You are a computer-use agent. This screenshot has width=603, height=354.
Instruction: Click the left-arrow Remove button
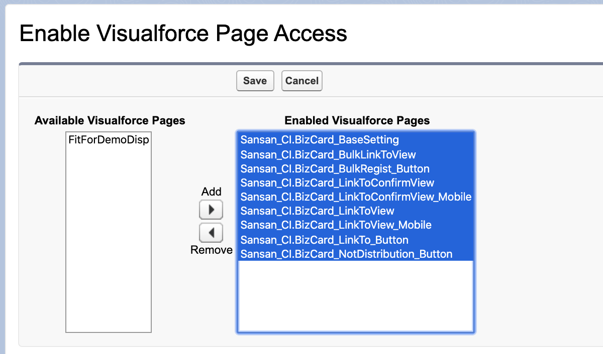[211, 233]
